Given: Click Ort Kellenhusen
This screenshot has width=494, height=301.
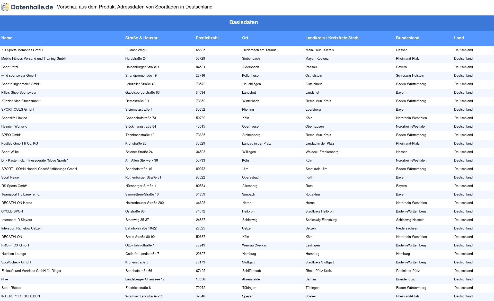Looking at the screenshot, I should (x=251, y=76).
